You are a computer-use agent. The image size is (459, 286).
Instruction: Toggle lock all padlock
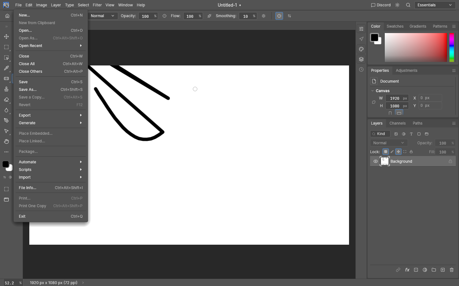click(x=411, y=152)
